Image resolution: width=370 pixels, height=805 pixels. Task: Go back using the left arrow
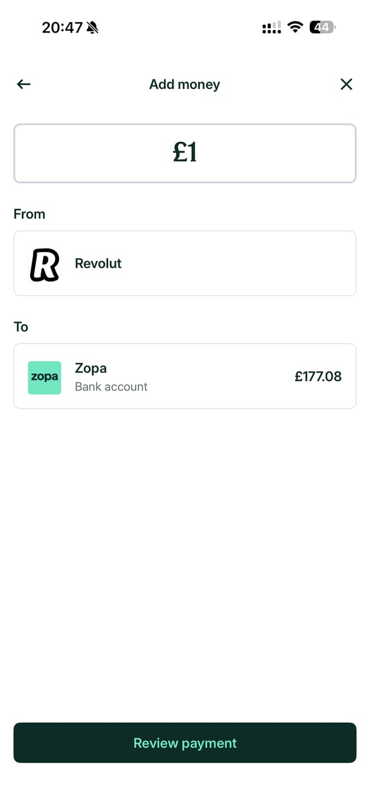click(x=24, y=84)
